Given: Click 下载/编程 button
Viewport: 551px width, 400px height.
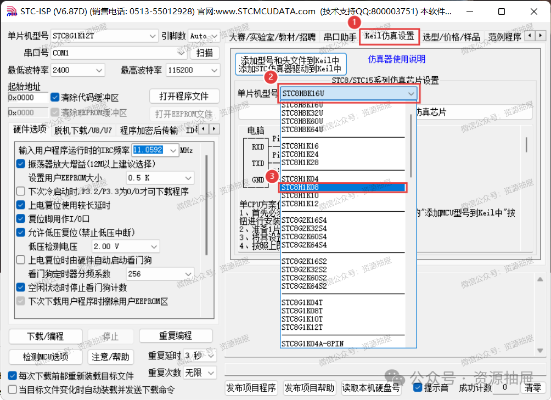Looking at the screenshot, I should [46, 336].
